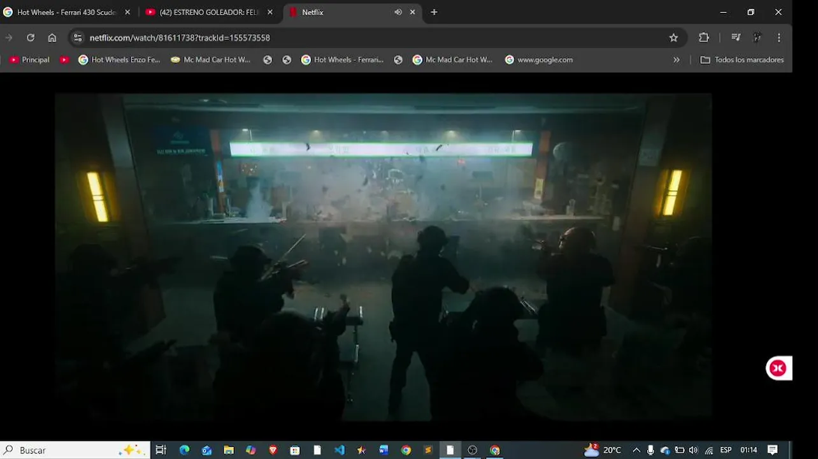Click the Windows Buscar search box
This screenshot has width=818, height=459.
[x=75, y=450]
